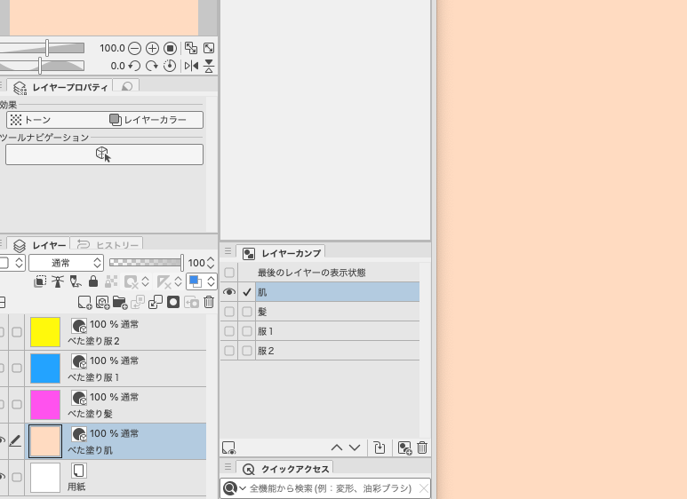Click tool navigation object button
Screen dimensions: 687x499
coord(104,154)
